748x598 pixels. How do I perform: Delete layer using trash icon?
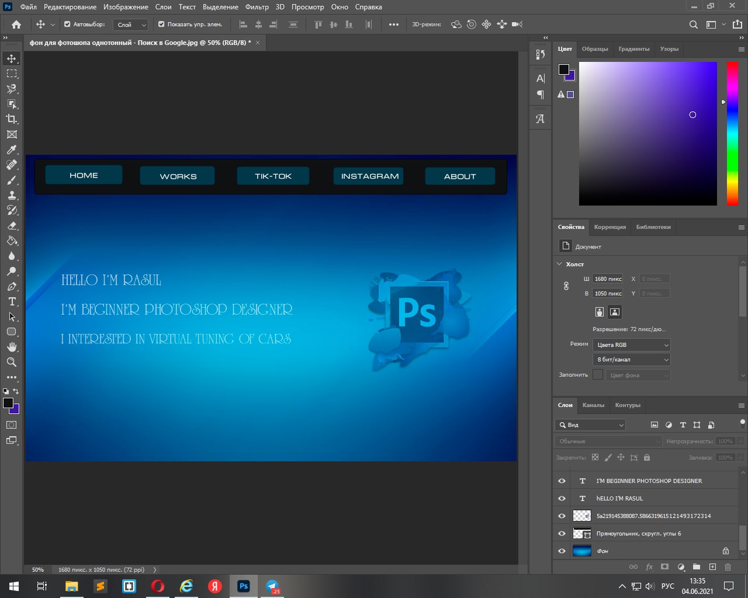pyautogui.click(x=728, y=566)
